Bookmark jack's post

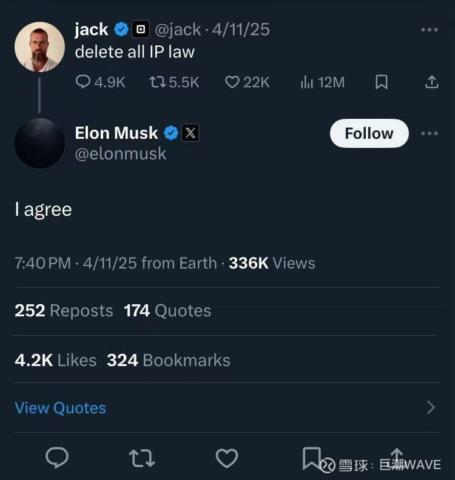pos(382,82)
